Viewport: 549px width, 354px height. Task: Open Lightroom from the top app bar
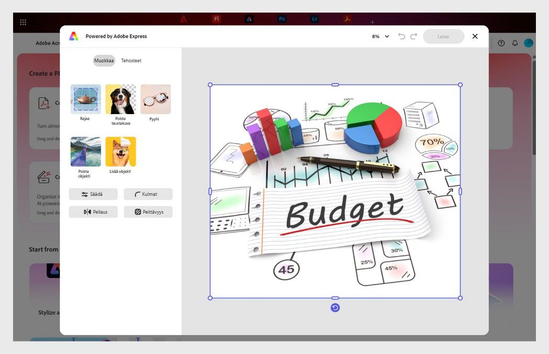click(314, 19)
